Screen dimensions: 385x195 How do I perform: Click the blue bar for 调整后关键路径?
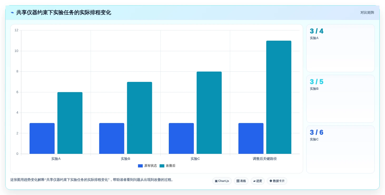(x=251, y=139)
